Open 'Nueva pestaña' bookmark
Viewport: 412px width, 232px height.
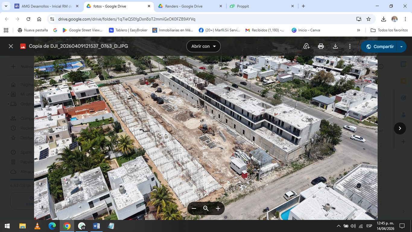(x=33, y=30)
